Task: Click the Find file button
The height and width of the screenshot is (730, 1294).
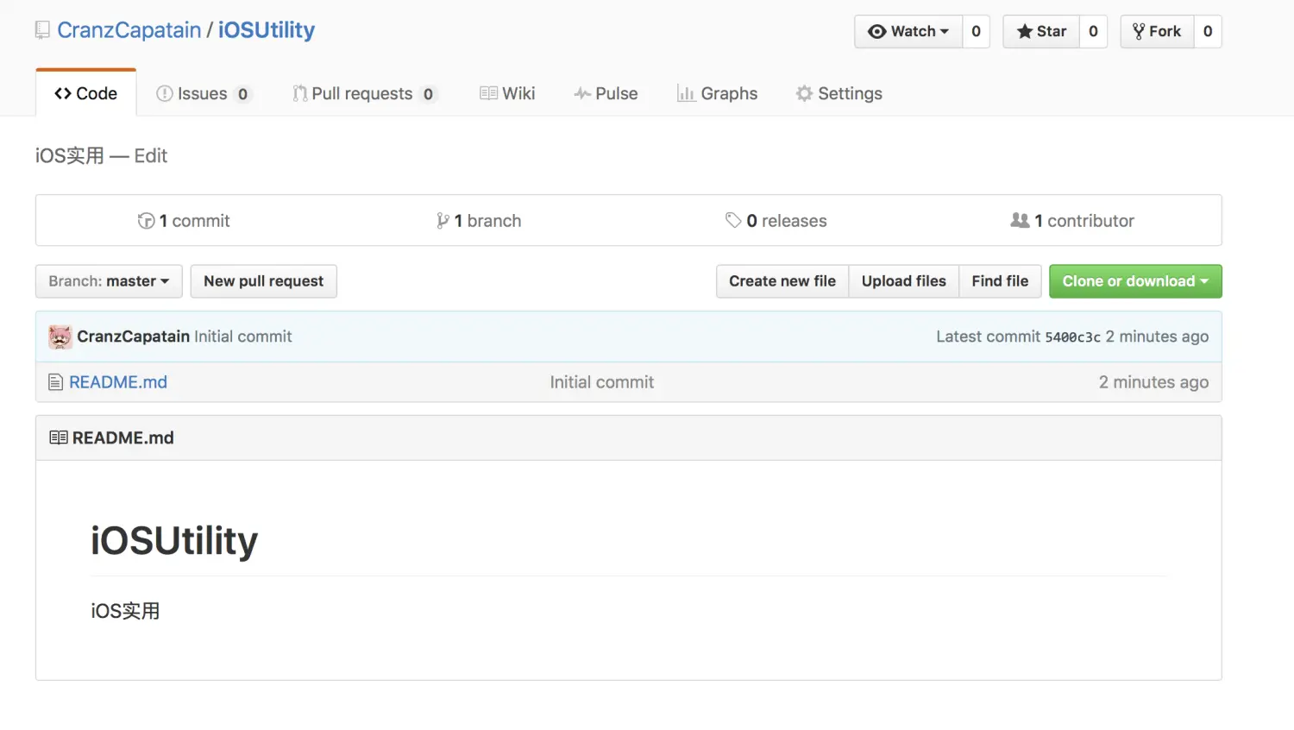Action: 1000,281
